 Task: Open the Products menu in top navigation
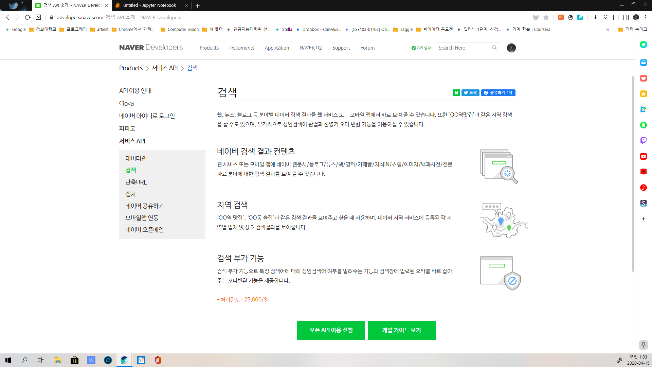209,48
